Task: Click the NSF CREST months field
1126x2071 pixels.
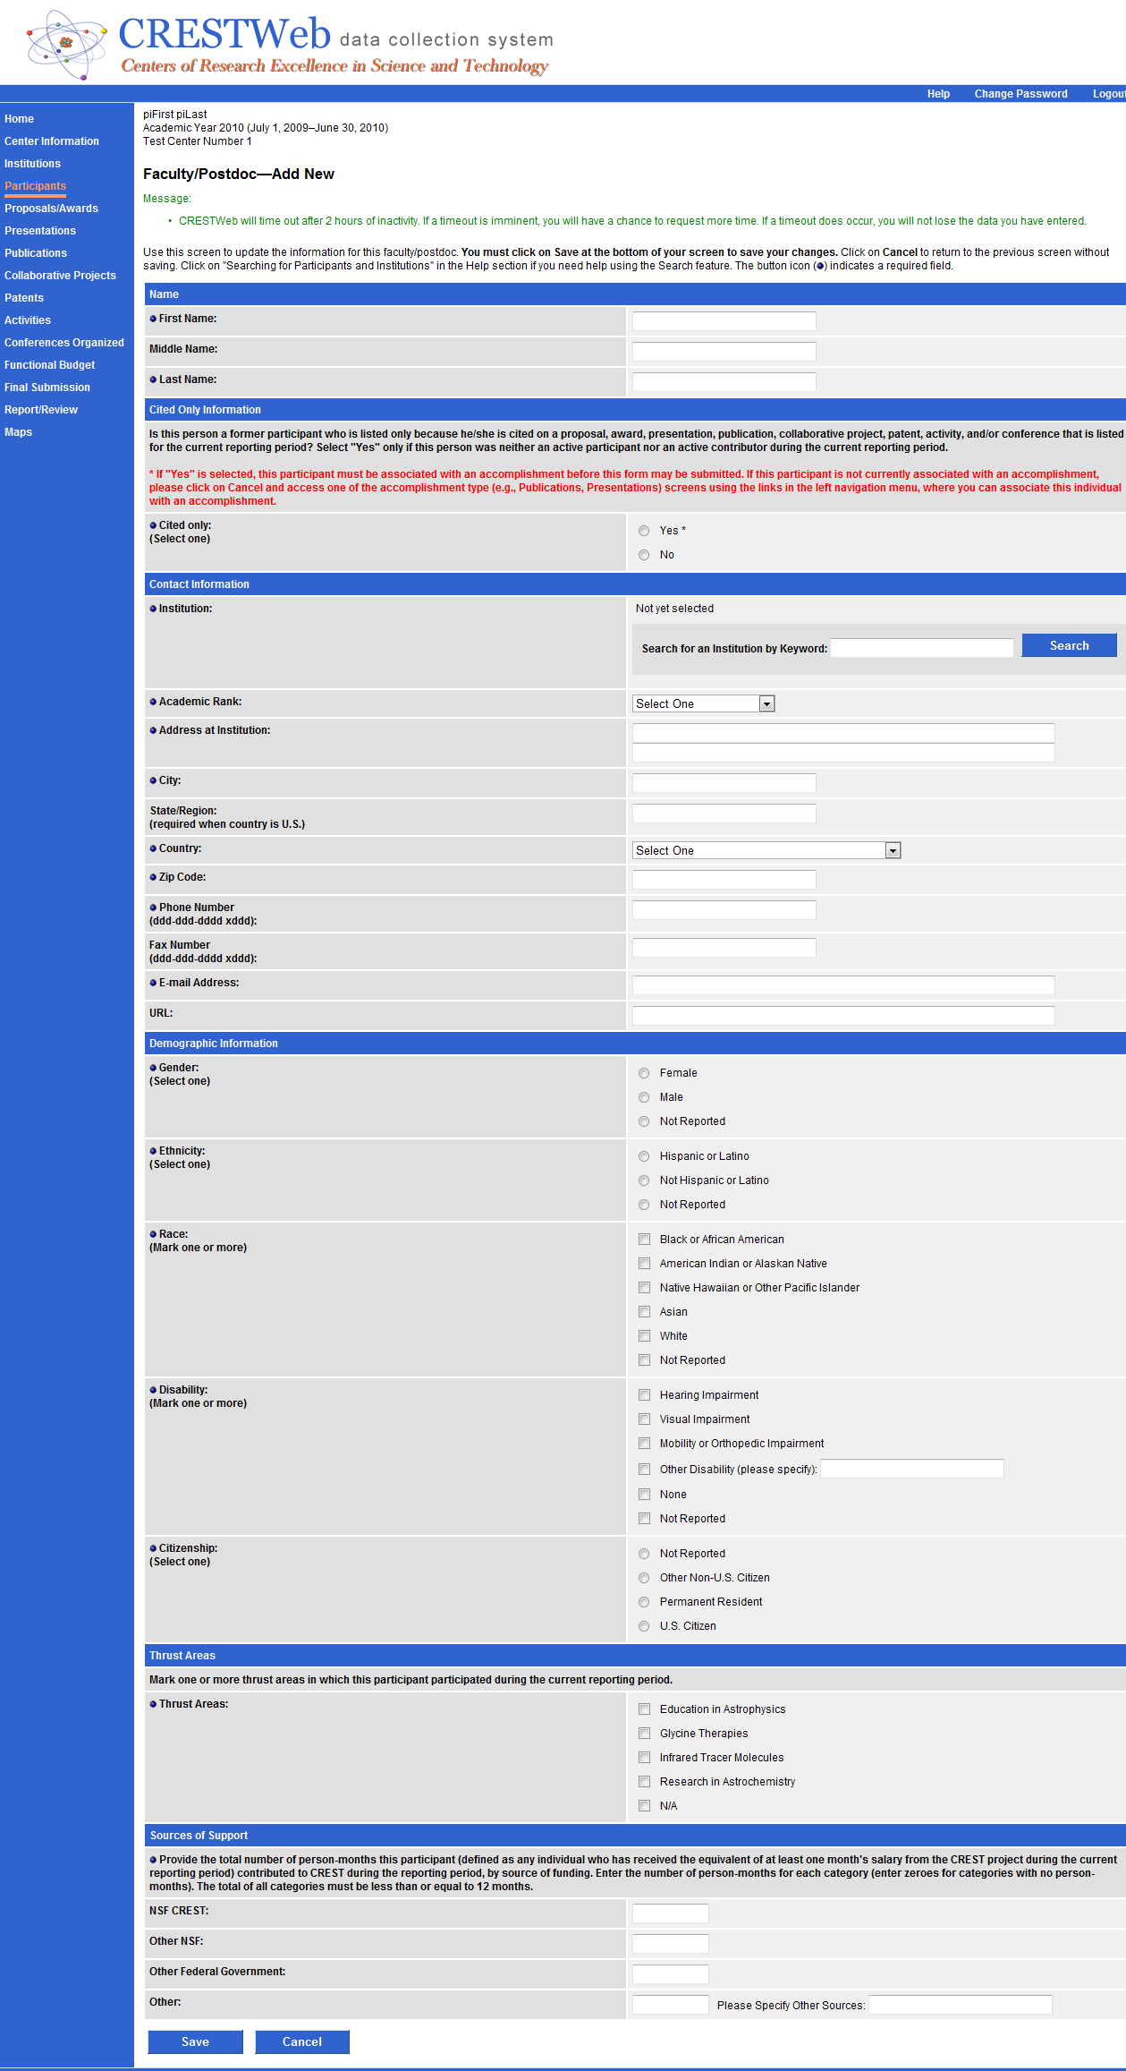Action: click(670, 1913)
